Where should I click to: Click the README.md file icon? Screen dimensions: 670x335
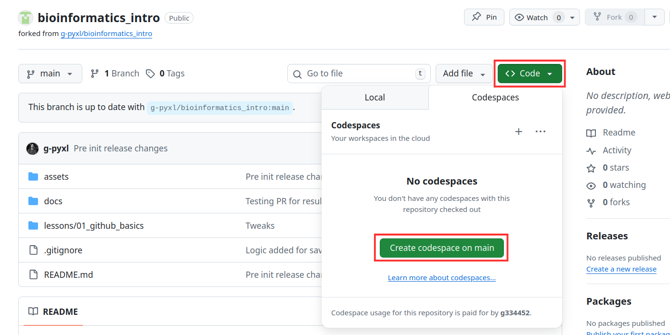tap(33, 275)
